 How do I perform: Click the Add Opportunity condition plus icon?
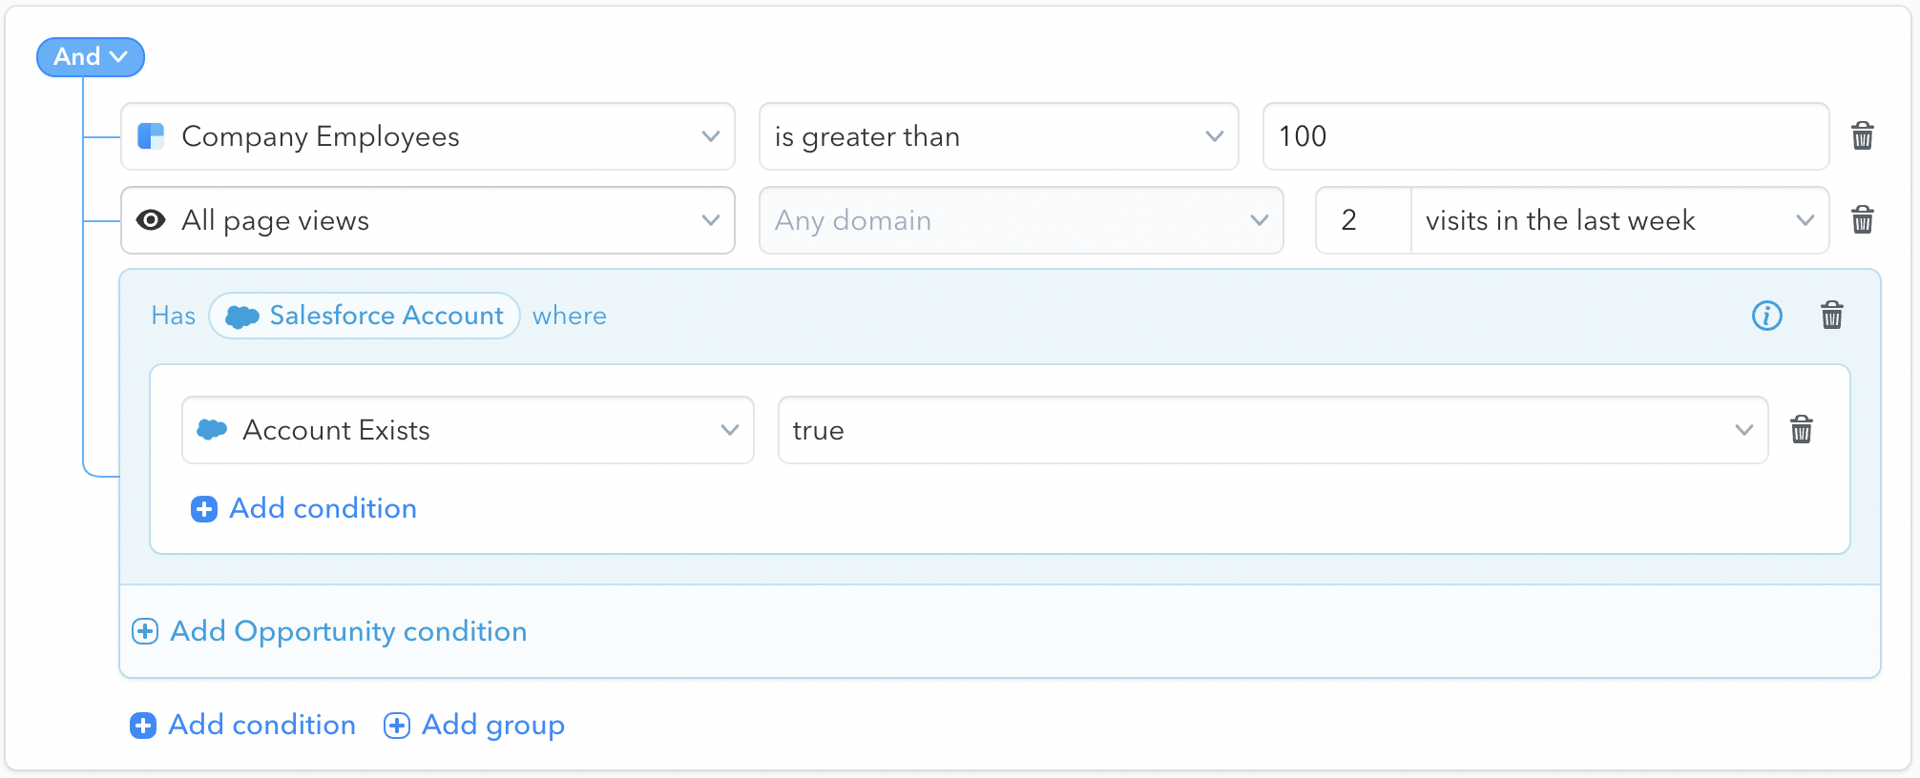[x=145, y=631]
